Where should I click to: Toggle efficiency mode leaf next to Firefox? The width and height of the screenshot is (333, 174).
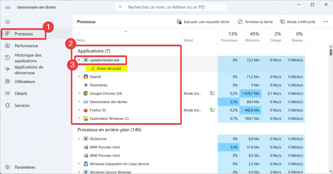pos(212,110)
